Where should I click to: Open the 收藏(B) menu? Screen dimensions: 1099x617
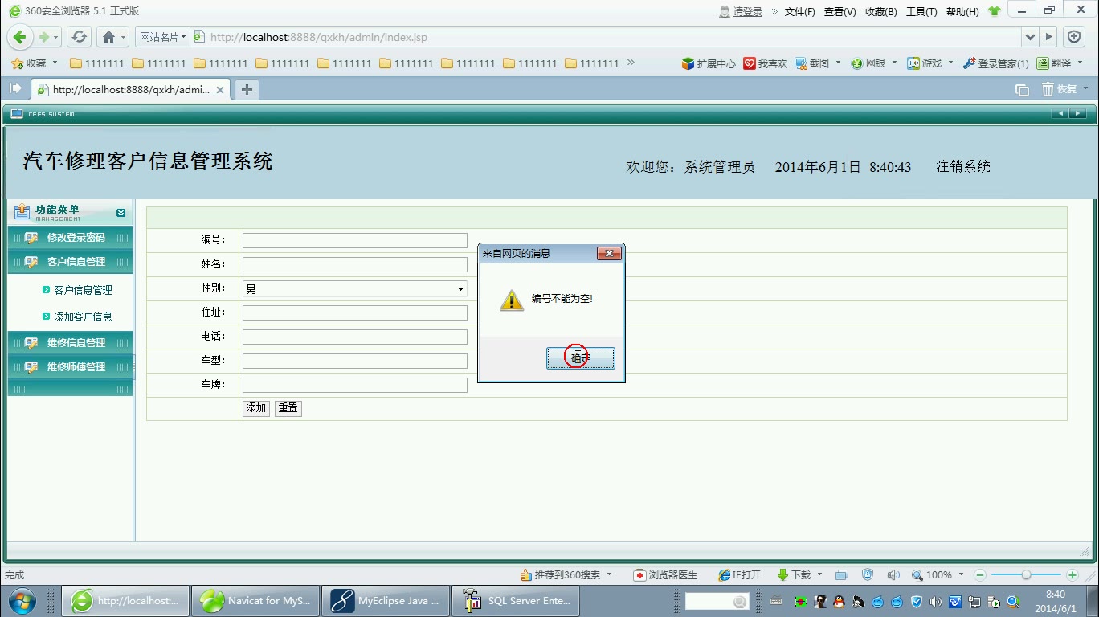click(x=881, y=11)
